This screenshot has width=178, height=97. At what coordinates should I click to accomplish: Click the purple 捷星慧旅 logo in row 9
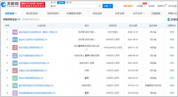point(15,93)
